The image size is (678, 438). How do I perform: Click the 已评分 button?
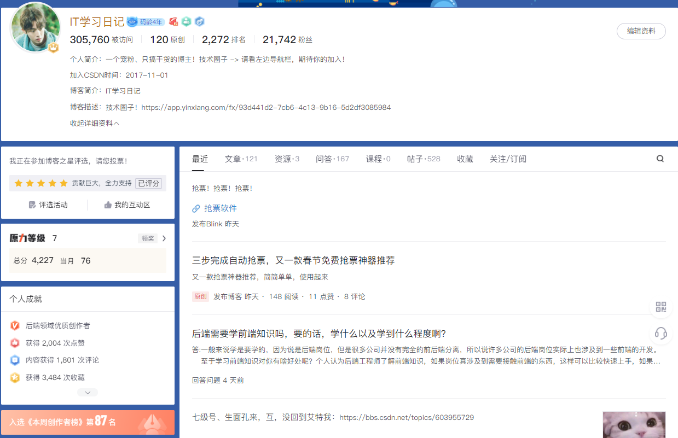pos(149,183)
